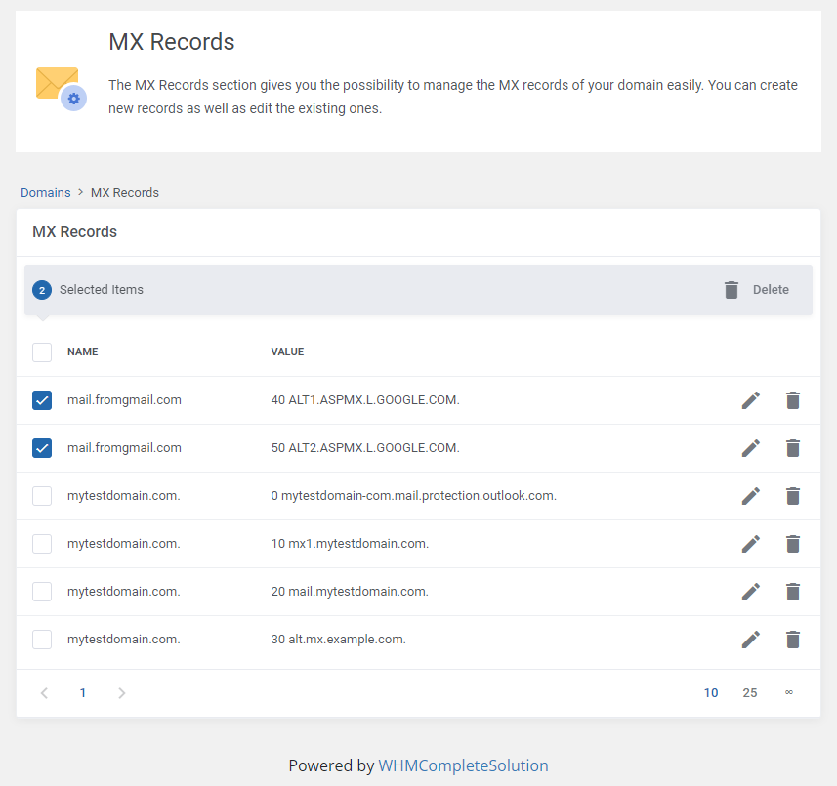Open the Domains breadcrumb link
The image size is (837, 786).
coord(45,192)
